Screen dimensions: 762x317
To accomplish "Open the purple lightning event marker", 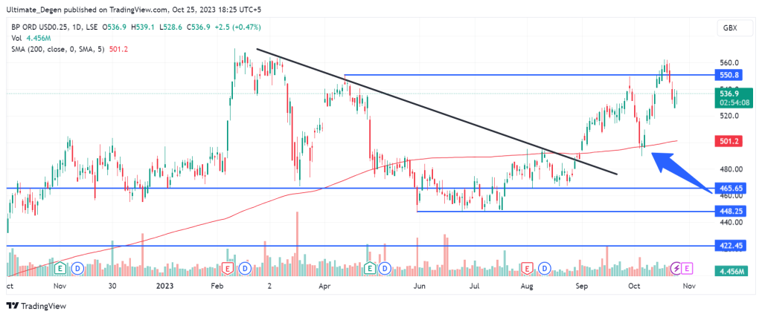I will (676, 267).
